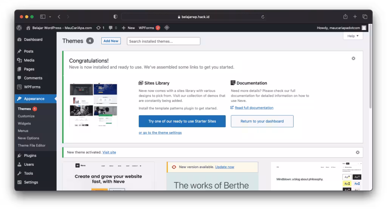Open the Customize submenu item
The width and height of the screenshot is (387, 210).
pos(26,116)
